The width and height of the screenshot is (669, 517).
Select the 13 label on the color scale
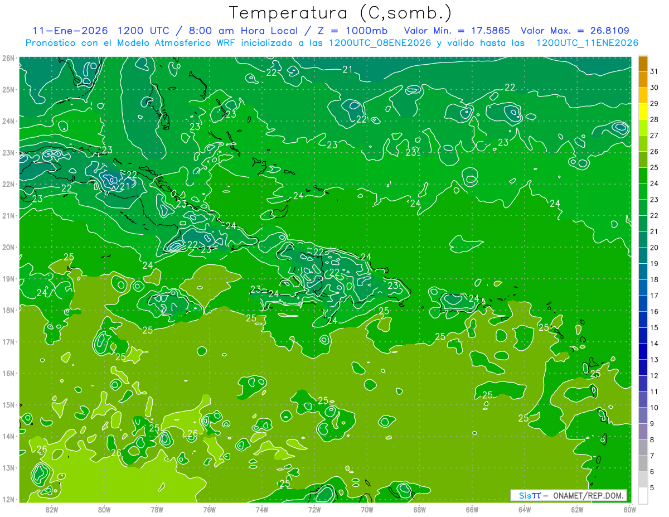click(x=655, y=360)
